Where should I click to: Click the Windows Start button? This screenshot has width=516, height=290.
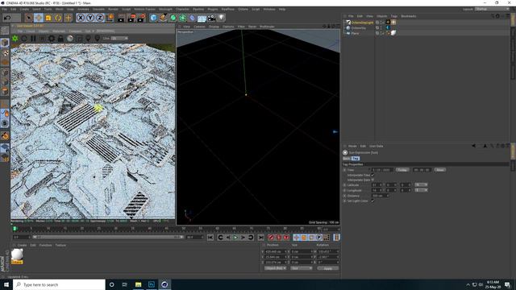(x=6, y=284)
